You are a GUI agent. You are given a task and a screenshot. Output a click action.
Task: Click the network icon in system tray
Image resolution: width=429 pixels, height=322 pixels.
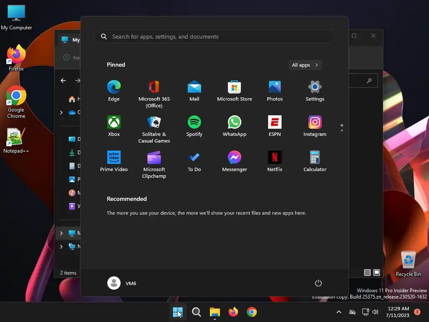365,312
